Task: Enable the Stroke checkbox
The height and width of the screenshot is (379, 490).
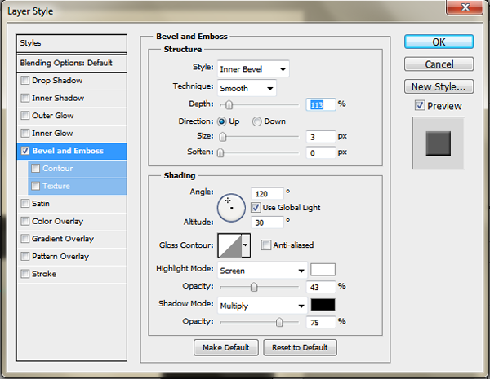Action: 25,274
